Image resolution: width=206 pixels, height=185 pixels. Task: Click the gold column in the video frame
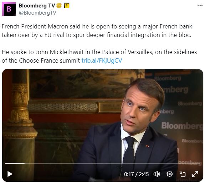pyautogui.click(x=20, y=125)
